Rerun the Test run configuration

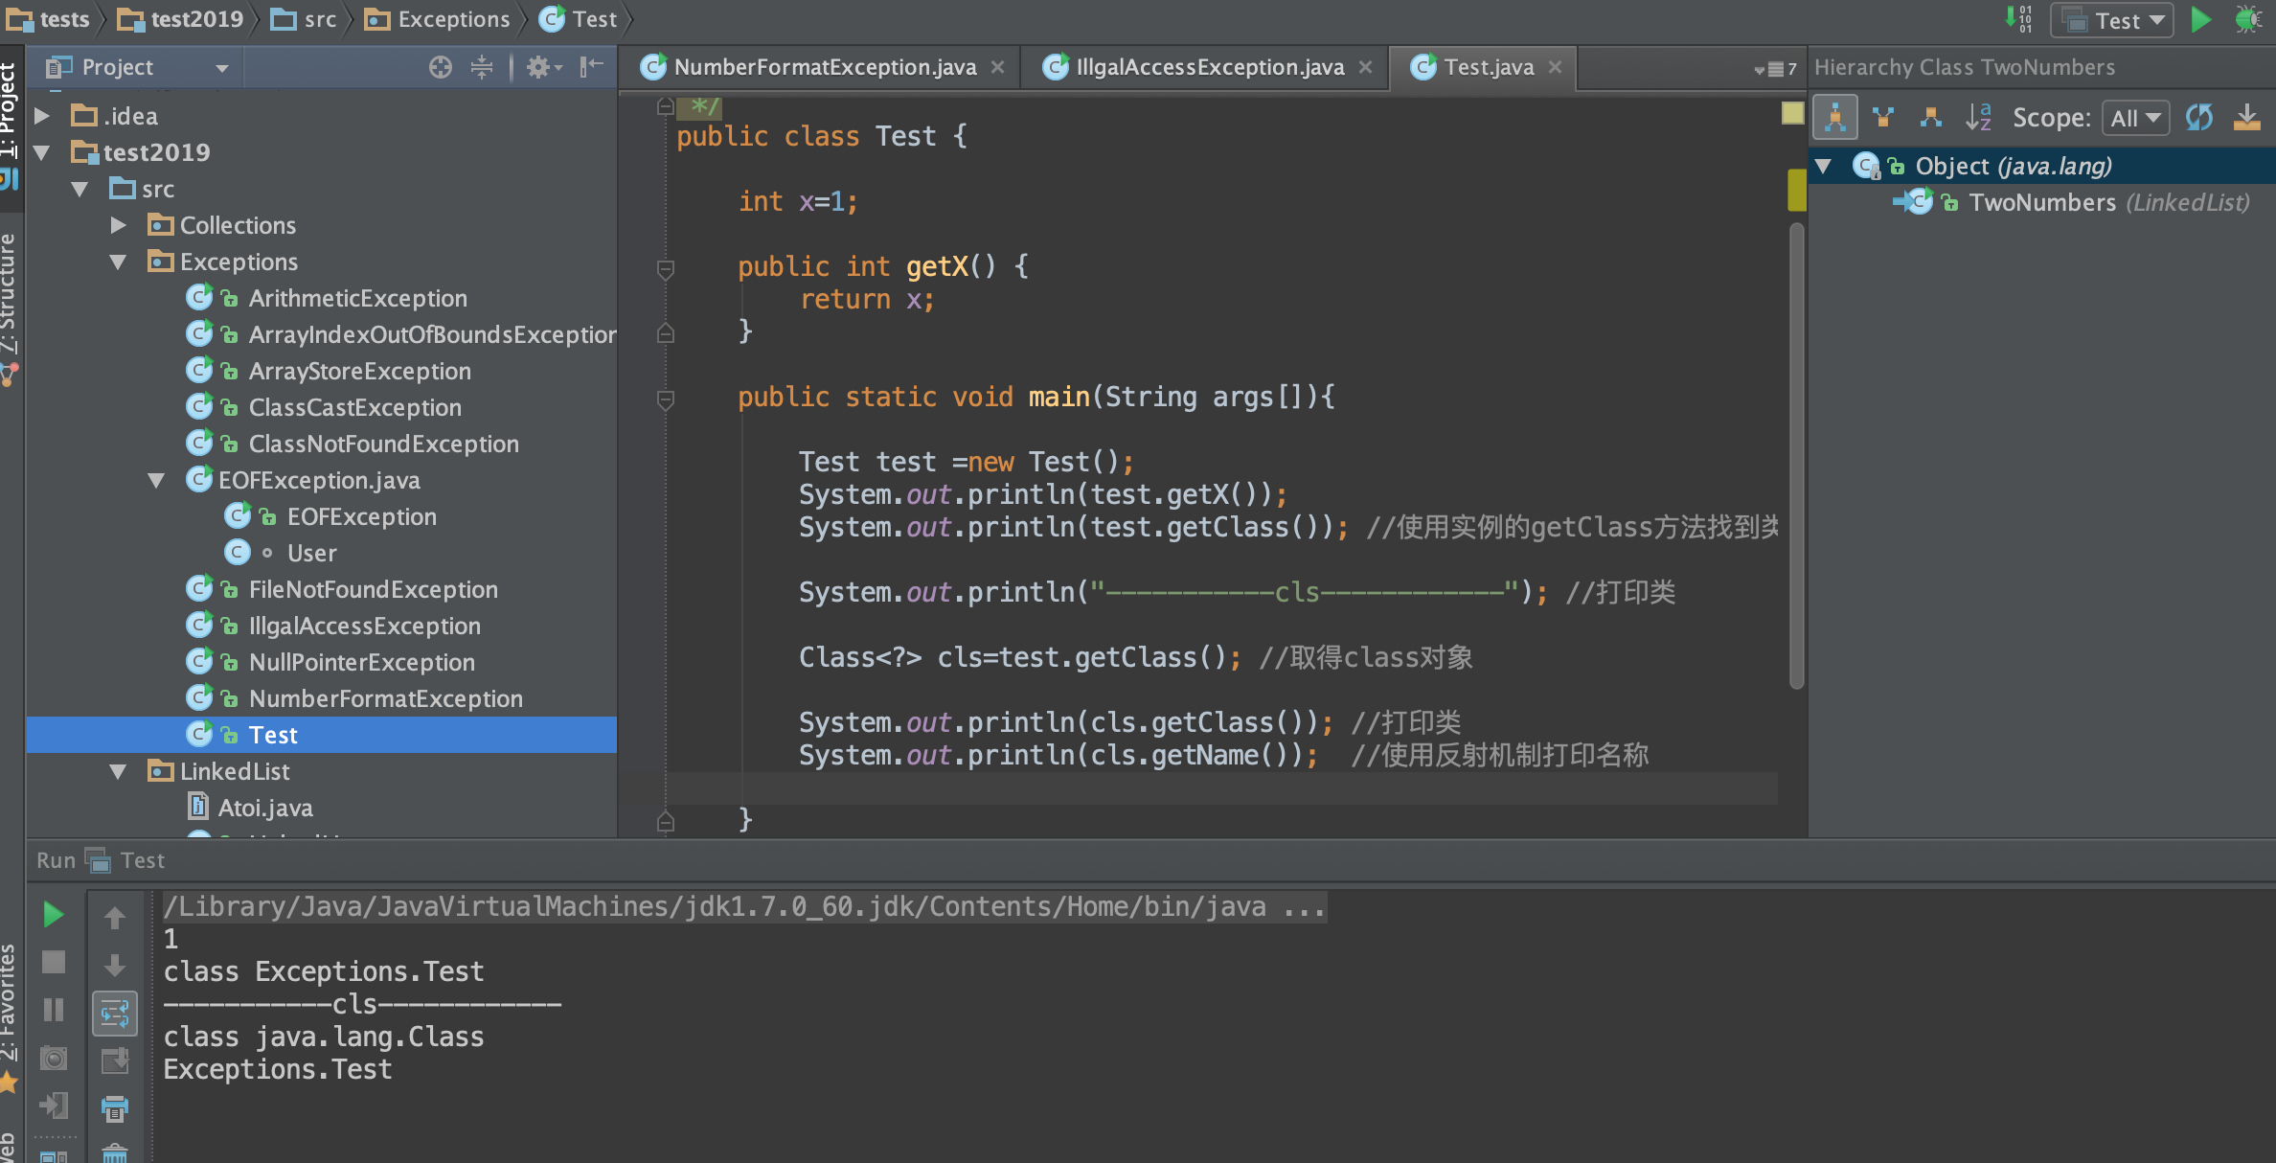pyautogui.click(x=54, y=915)
